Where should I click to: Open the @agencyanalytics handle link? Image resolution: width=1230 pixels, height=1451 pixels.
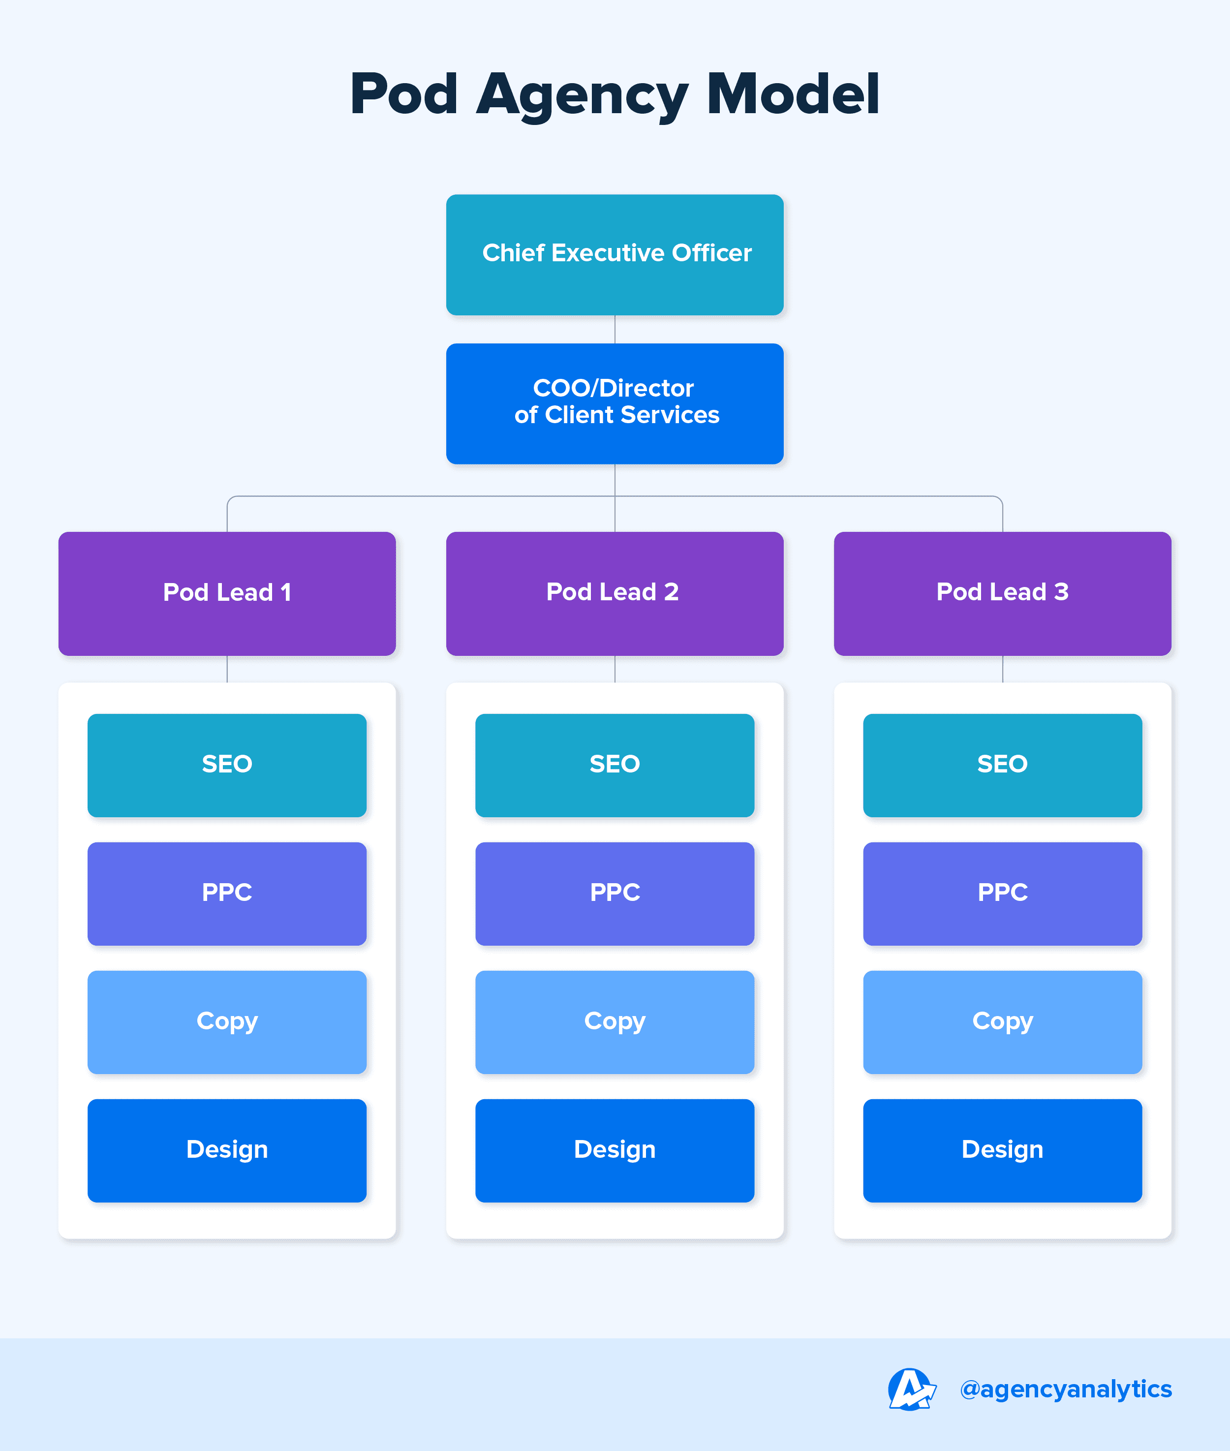(1066, 1389)
